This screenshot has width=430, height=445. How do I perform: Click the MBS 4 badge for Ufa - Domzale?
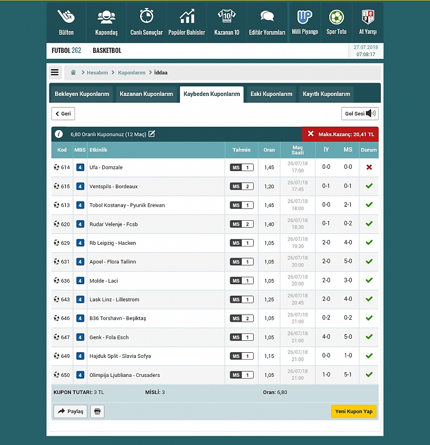(80, 167)
